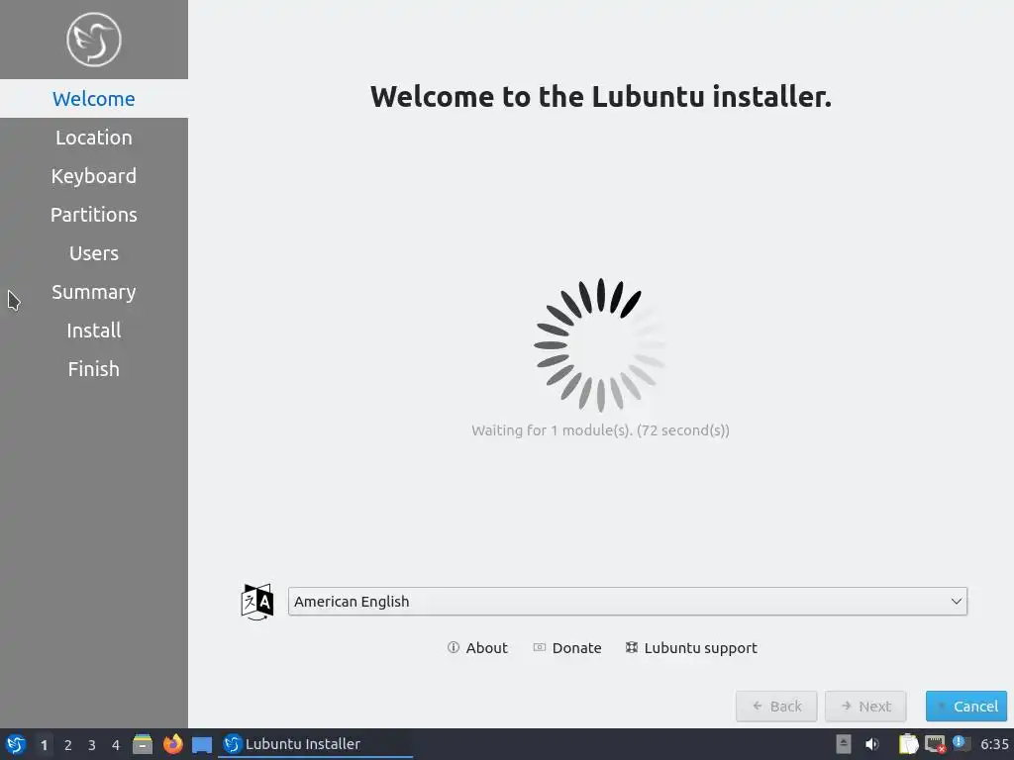
Task: Select the Welcome step in sidebar
Action: point(94,99)
